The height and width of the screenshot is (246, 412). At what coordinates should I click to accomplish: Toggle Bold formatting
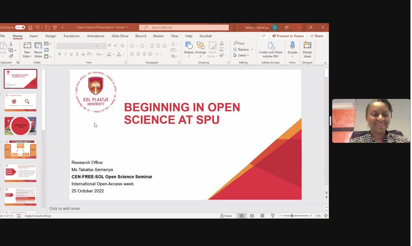pos(59,54)
